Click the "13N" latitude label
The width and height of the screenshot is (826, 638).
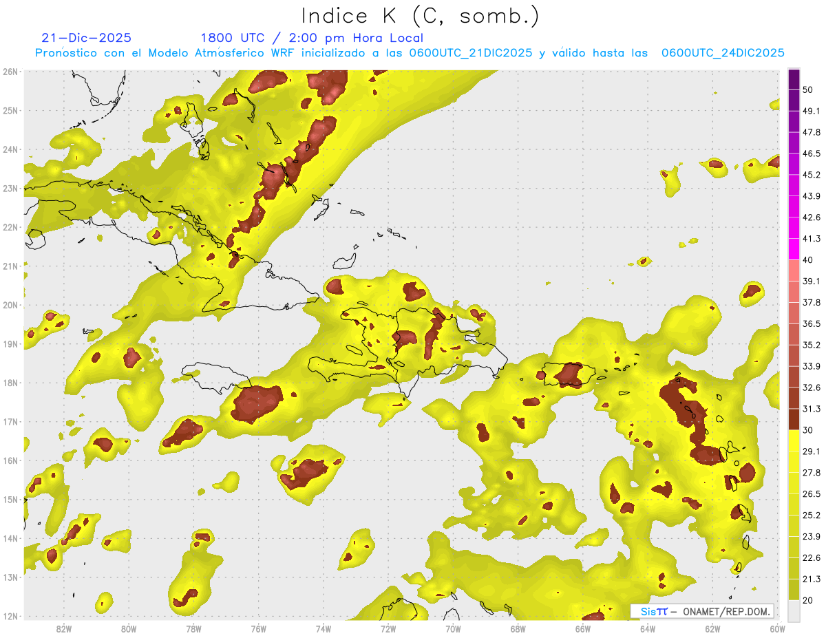[x=10, y=577]
